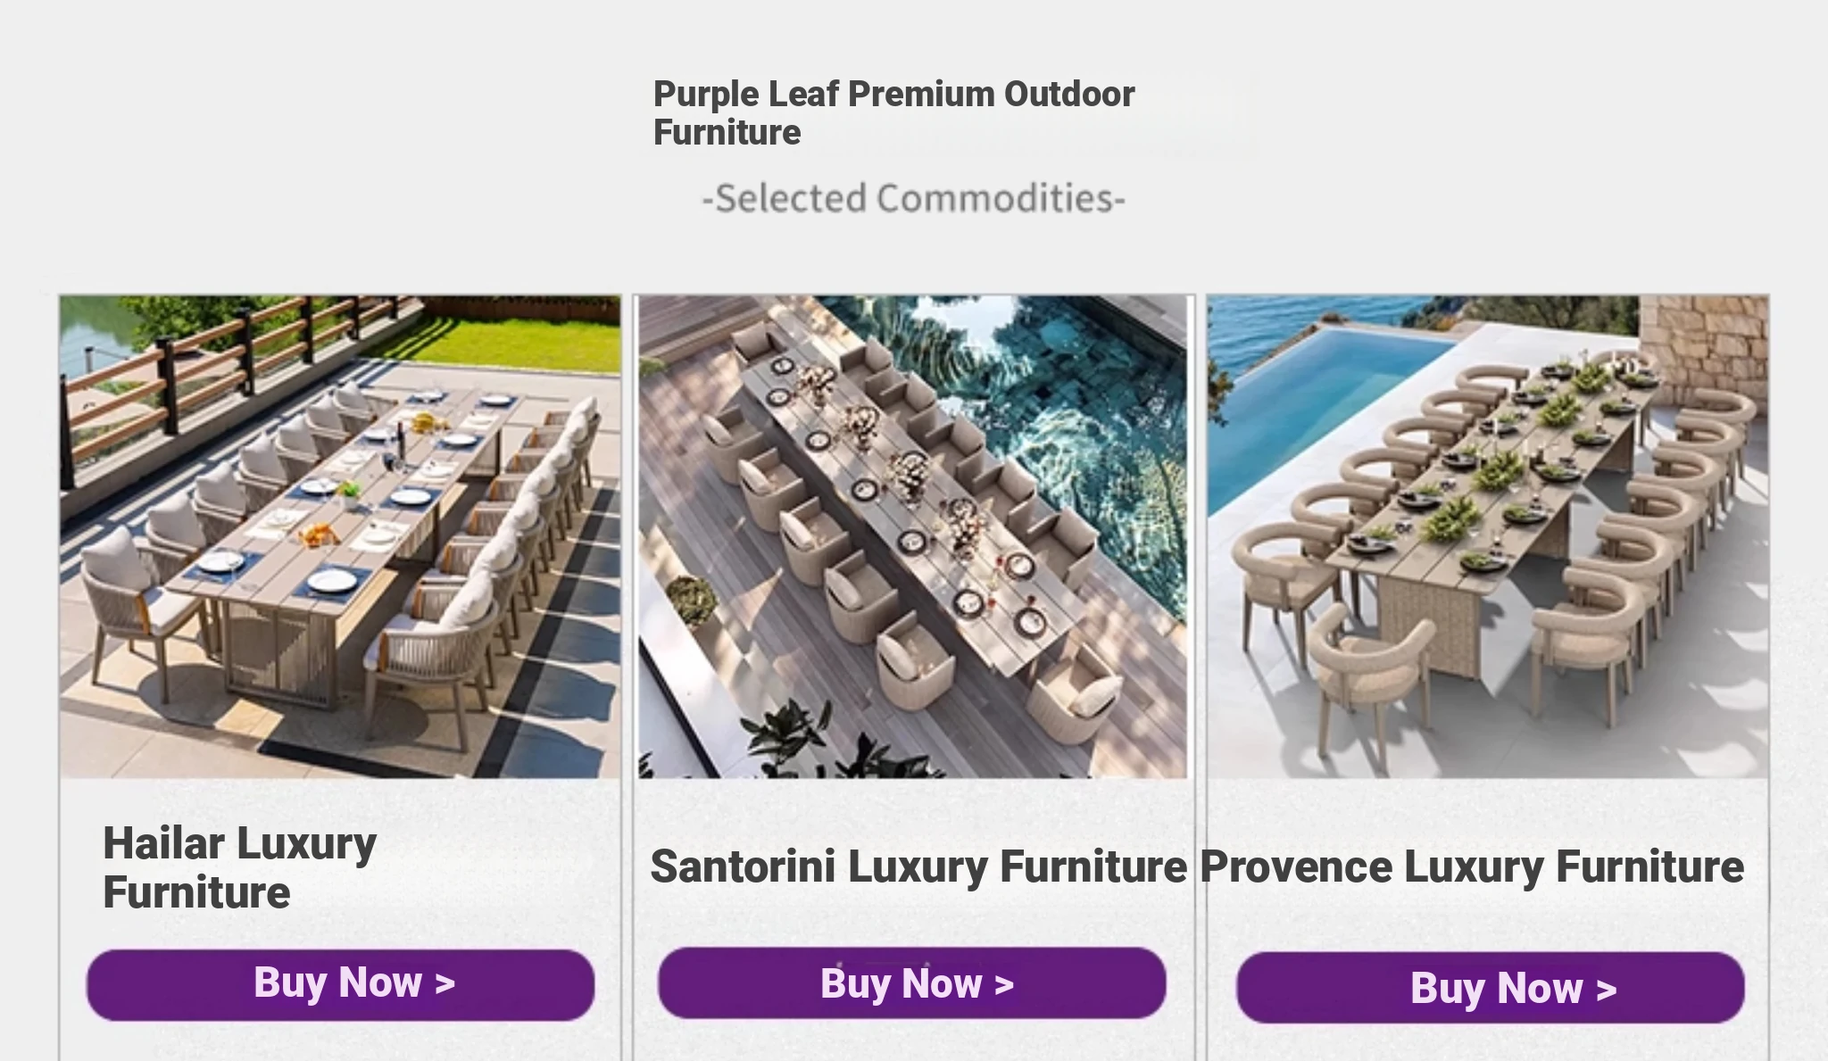Click the arrow on Provence's Buy Now button
The width and height of the screenshot is (1828, 1061).
pyautogui.click(x=1607, y=990)
